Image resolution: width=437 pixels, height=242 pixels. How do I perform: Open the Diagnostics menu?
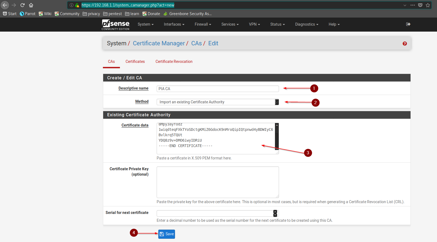click(x=307, y=24)
